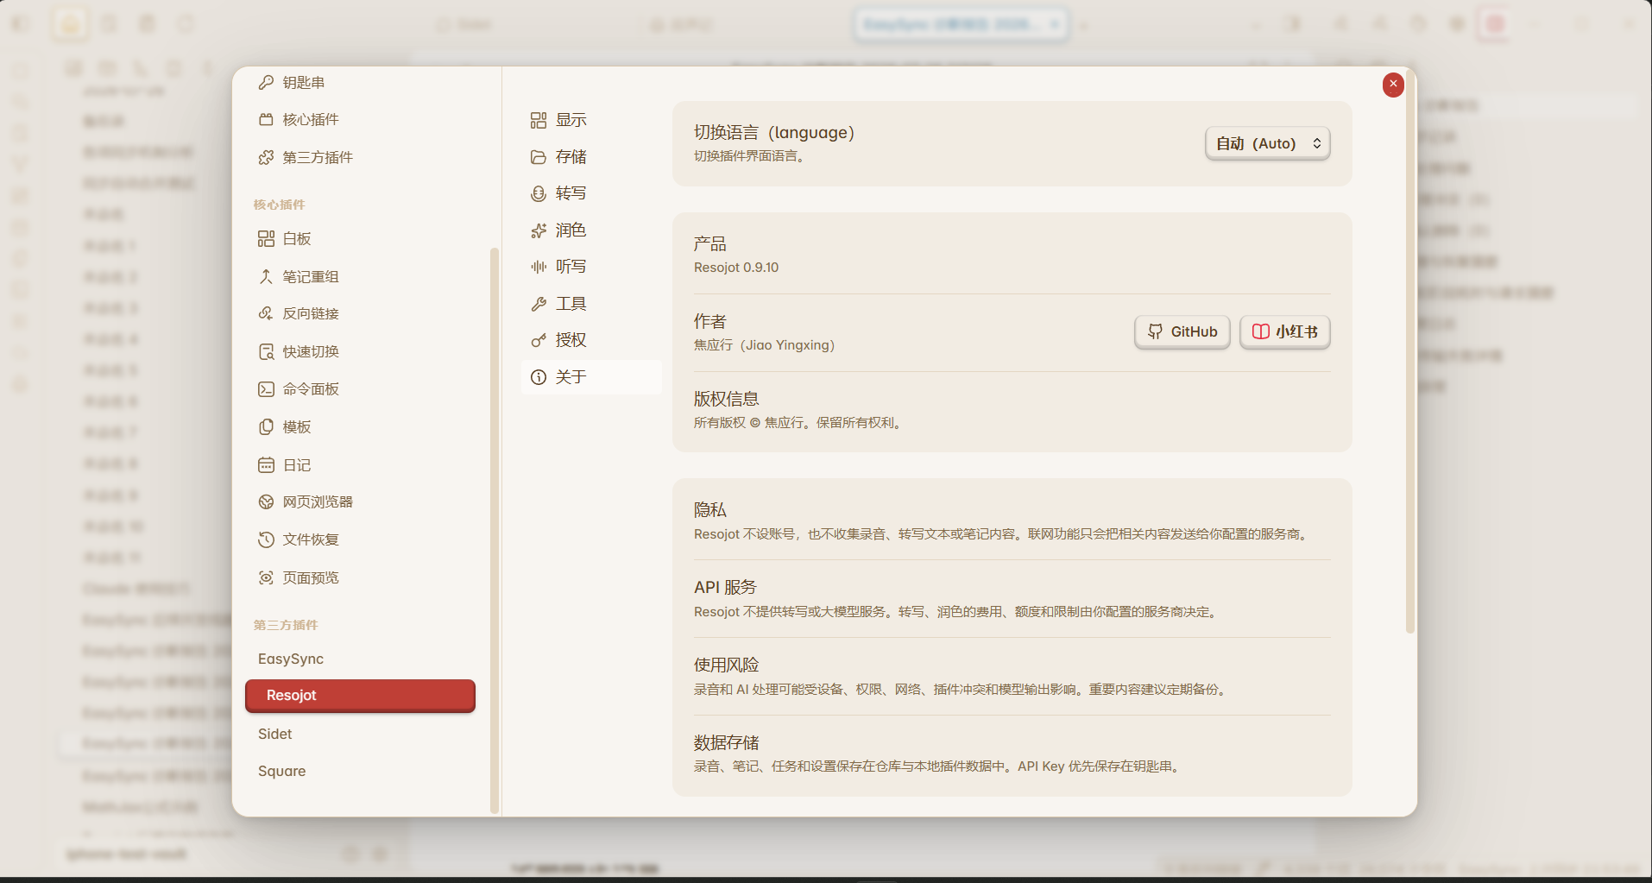Switch to the 显示 tab

click(x=591, y=120)
